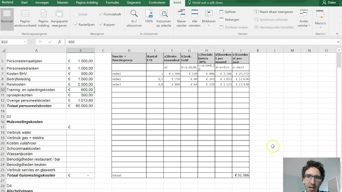The width and height of the screenshot is (342, 192).
Task: Click Inzoomen op selectie
Action: coord(164,19)
